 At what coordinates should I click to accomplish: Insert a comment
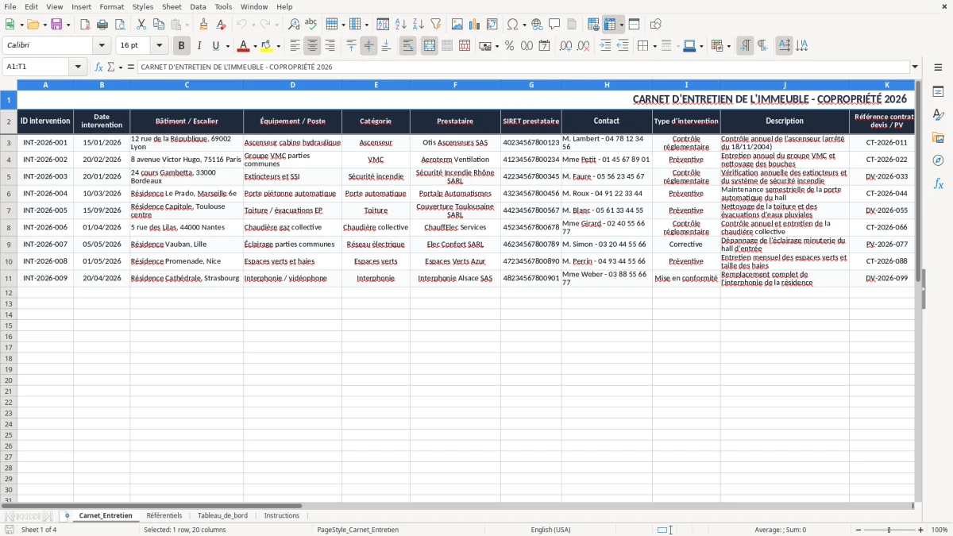(x=554, y=25)
